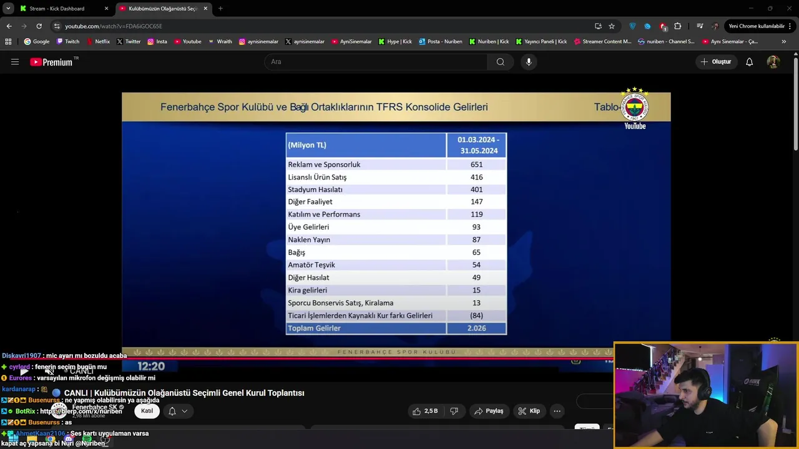
Task: Open Chrome apps grid in bookmarks bar
Action: tap(8, 42)
